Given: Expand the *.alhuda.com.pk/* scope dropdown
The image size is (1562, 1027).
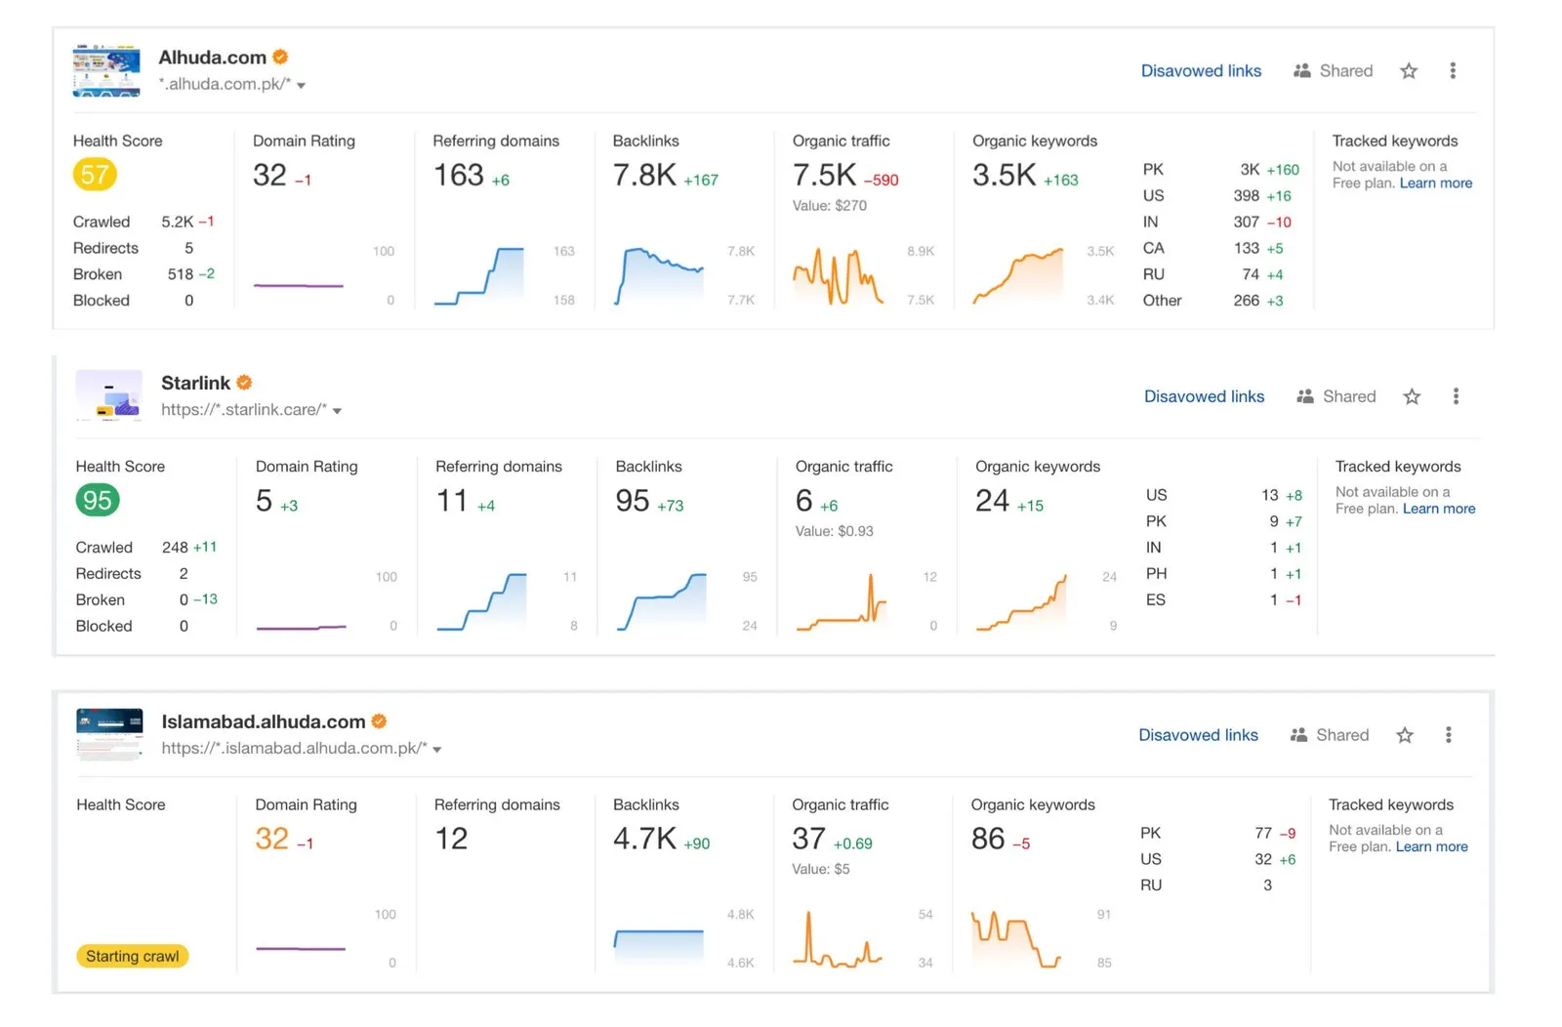Looking at the screenshot, I should point(301,86).
